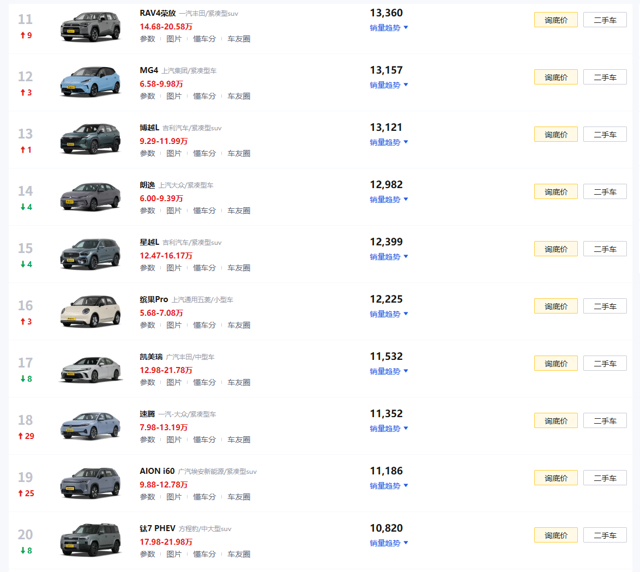Request lowest price for 博越L
The width and height of the screenshot is (640, 572).
pyautogui.click(x=556, y=134)
